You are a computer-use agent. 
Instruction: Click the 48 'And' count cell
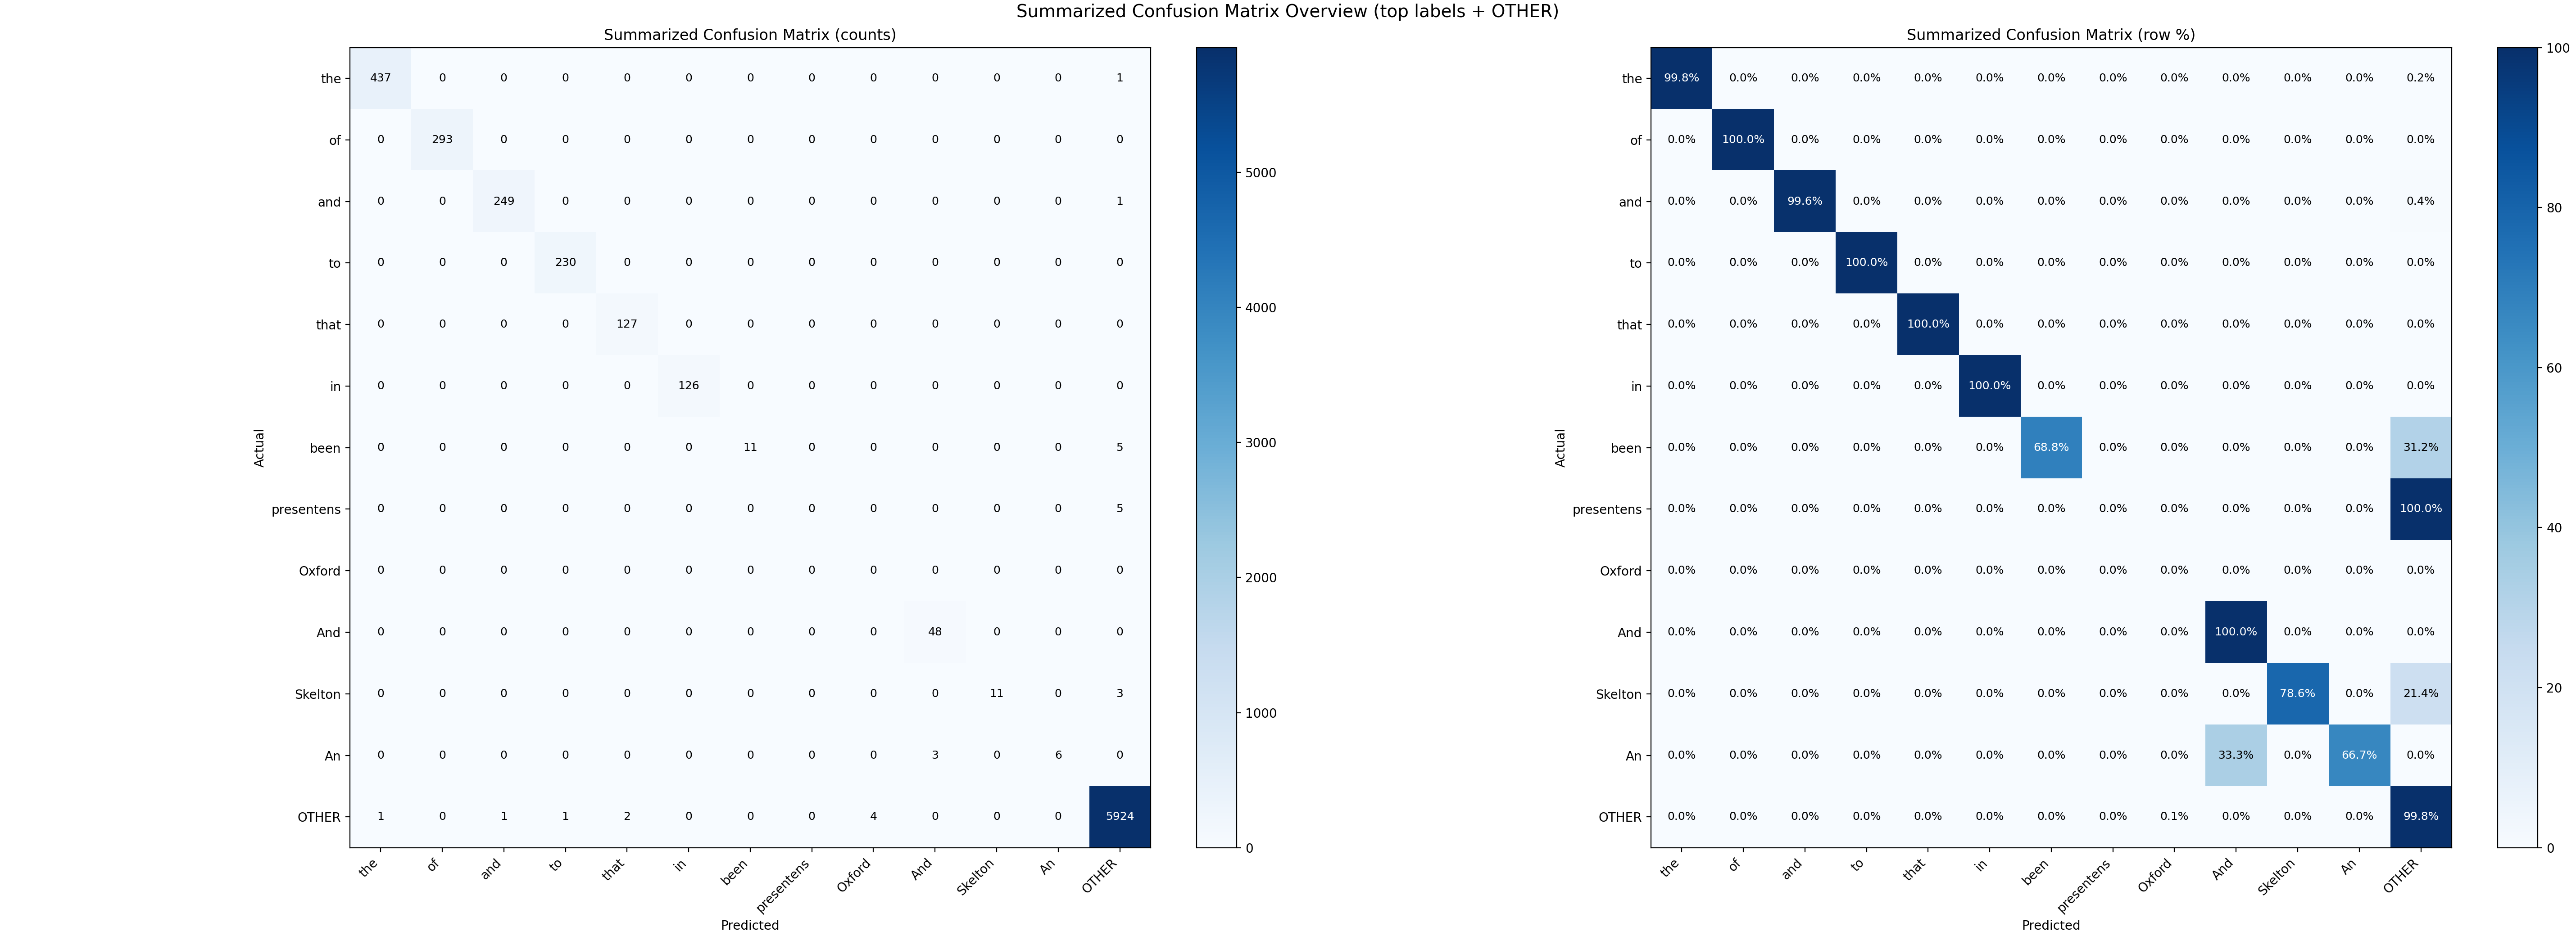click(935, 632)
